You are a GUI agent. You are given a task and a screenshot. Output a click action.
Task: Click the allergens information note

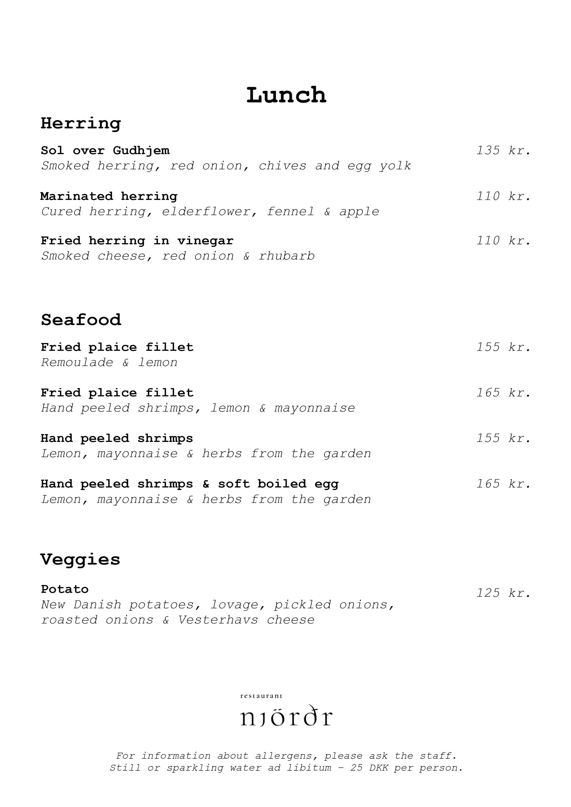click(x=286, y=756)
